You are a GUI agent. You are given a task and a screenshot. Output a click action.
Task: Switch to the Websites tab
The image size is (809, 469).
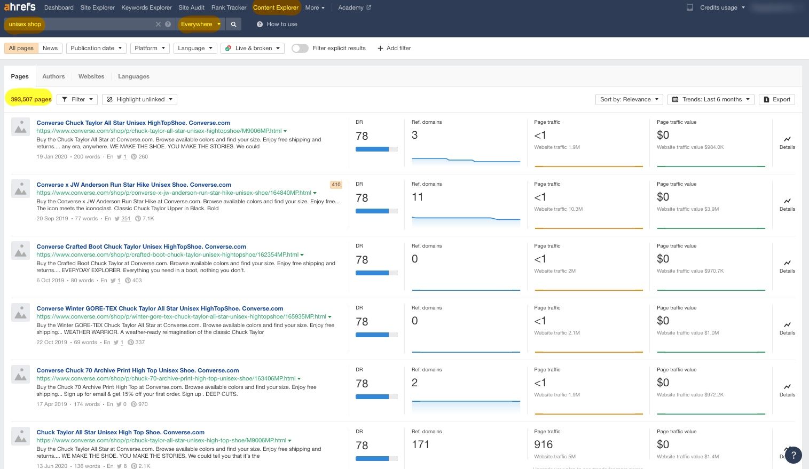[91, 76]
